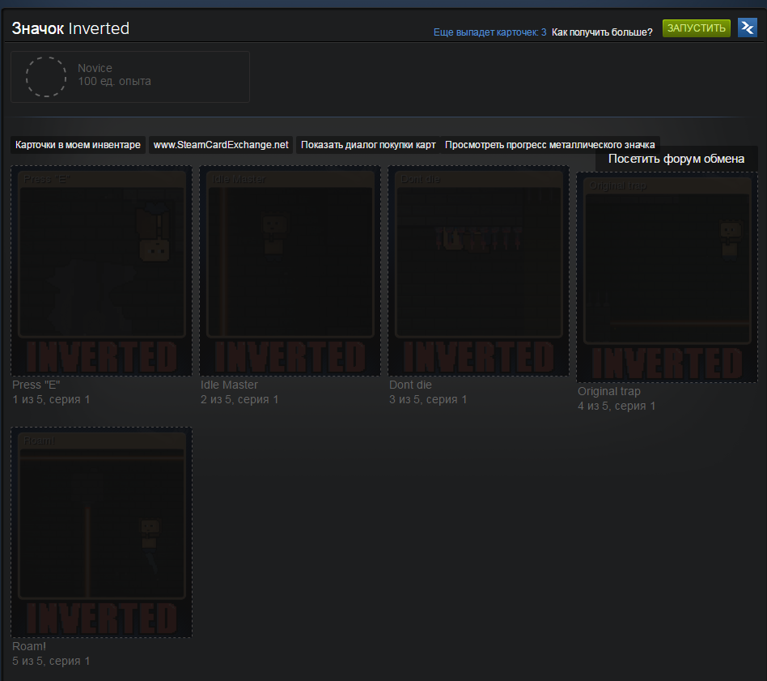The image size is (767, 681).
Task: Click the 'Dont die' caption below card
Action: pyautogui.click(x=410, y=385)
